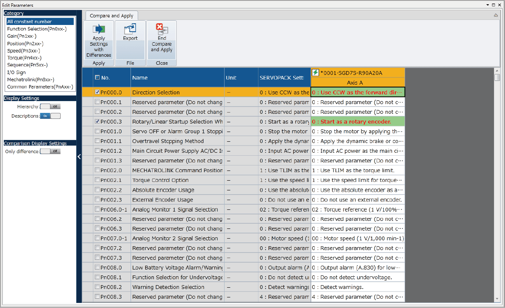This screenshot has height=308, width=505.
Task: Click the End Compare and Apply icon
Action: (161, 29)
